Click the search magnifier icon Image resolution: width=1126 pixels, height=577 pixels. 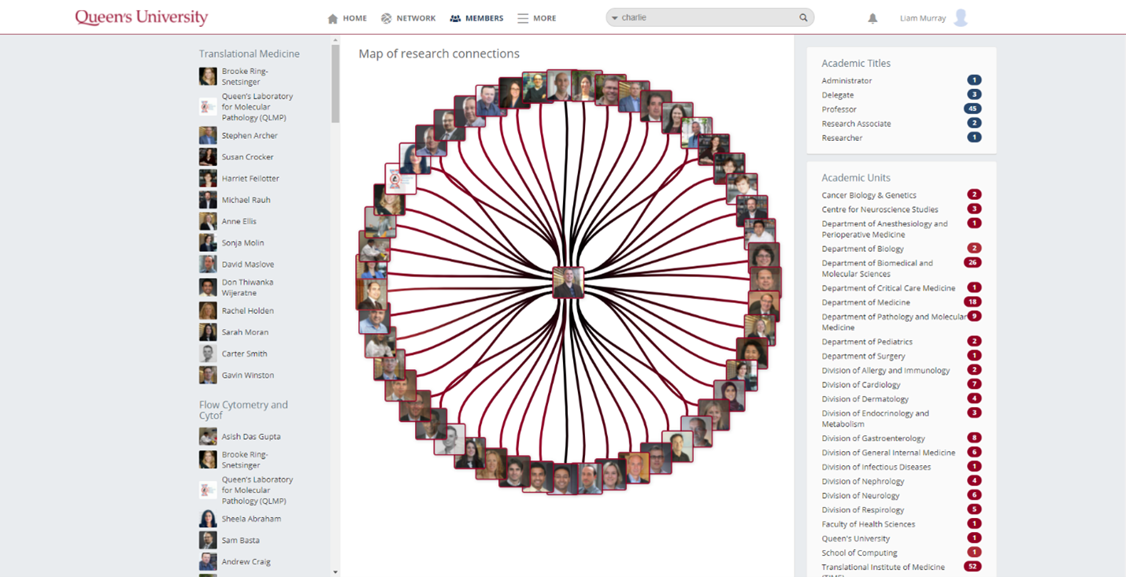[x=803, y=17]
